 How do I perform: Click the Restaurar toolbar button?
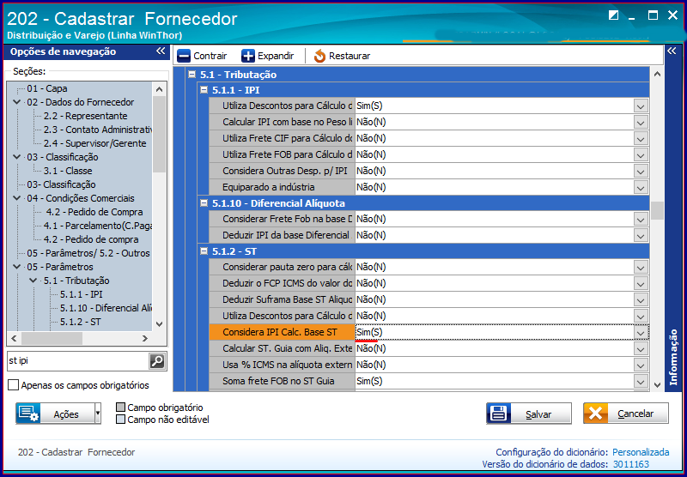tap(342, 56)
